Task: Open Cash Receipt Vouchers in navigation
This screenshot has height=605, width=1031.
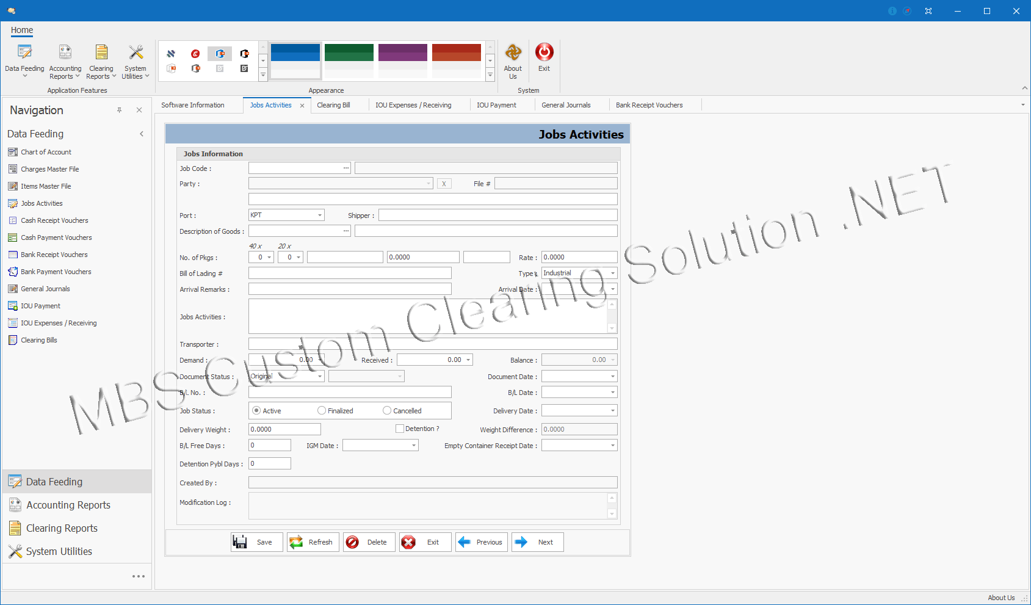Action: (x=54, y=220)
